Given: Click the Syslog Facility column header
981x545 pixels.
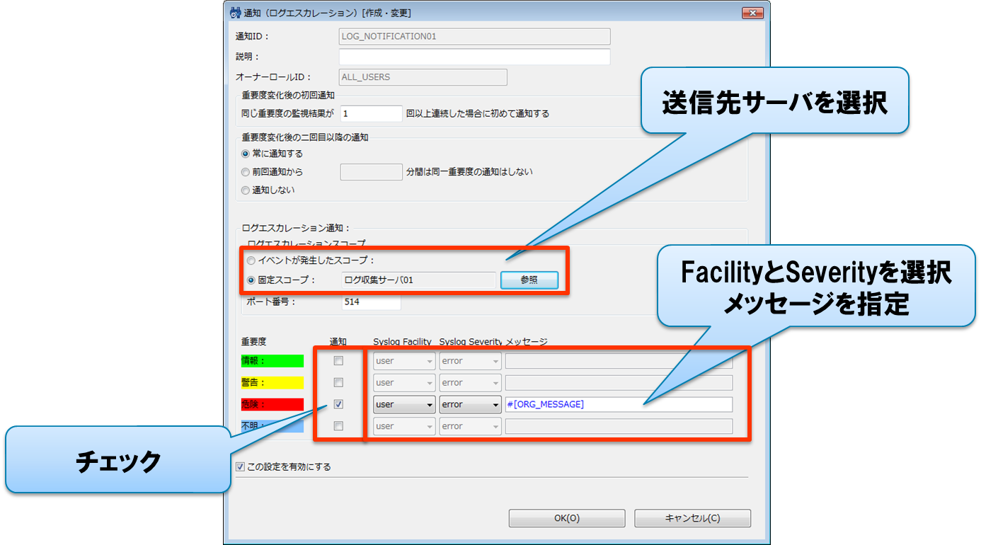Looking at the screenshot, I should click(402, 342).
